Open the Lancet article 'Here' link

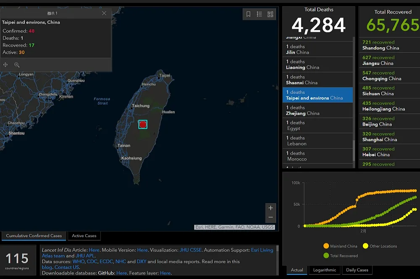click(94, 250)
